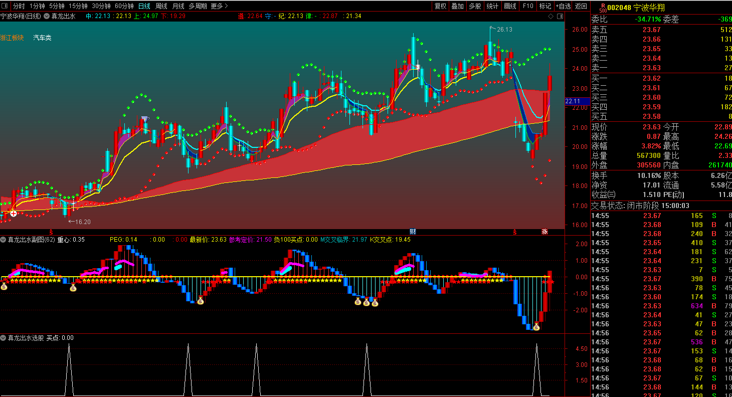
Task: Select the 日线 daily tab
Action: [144, 6]
